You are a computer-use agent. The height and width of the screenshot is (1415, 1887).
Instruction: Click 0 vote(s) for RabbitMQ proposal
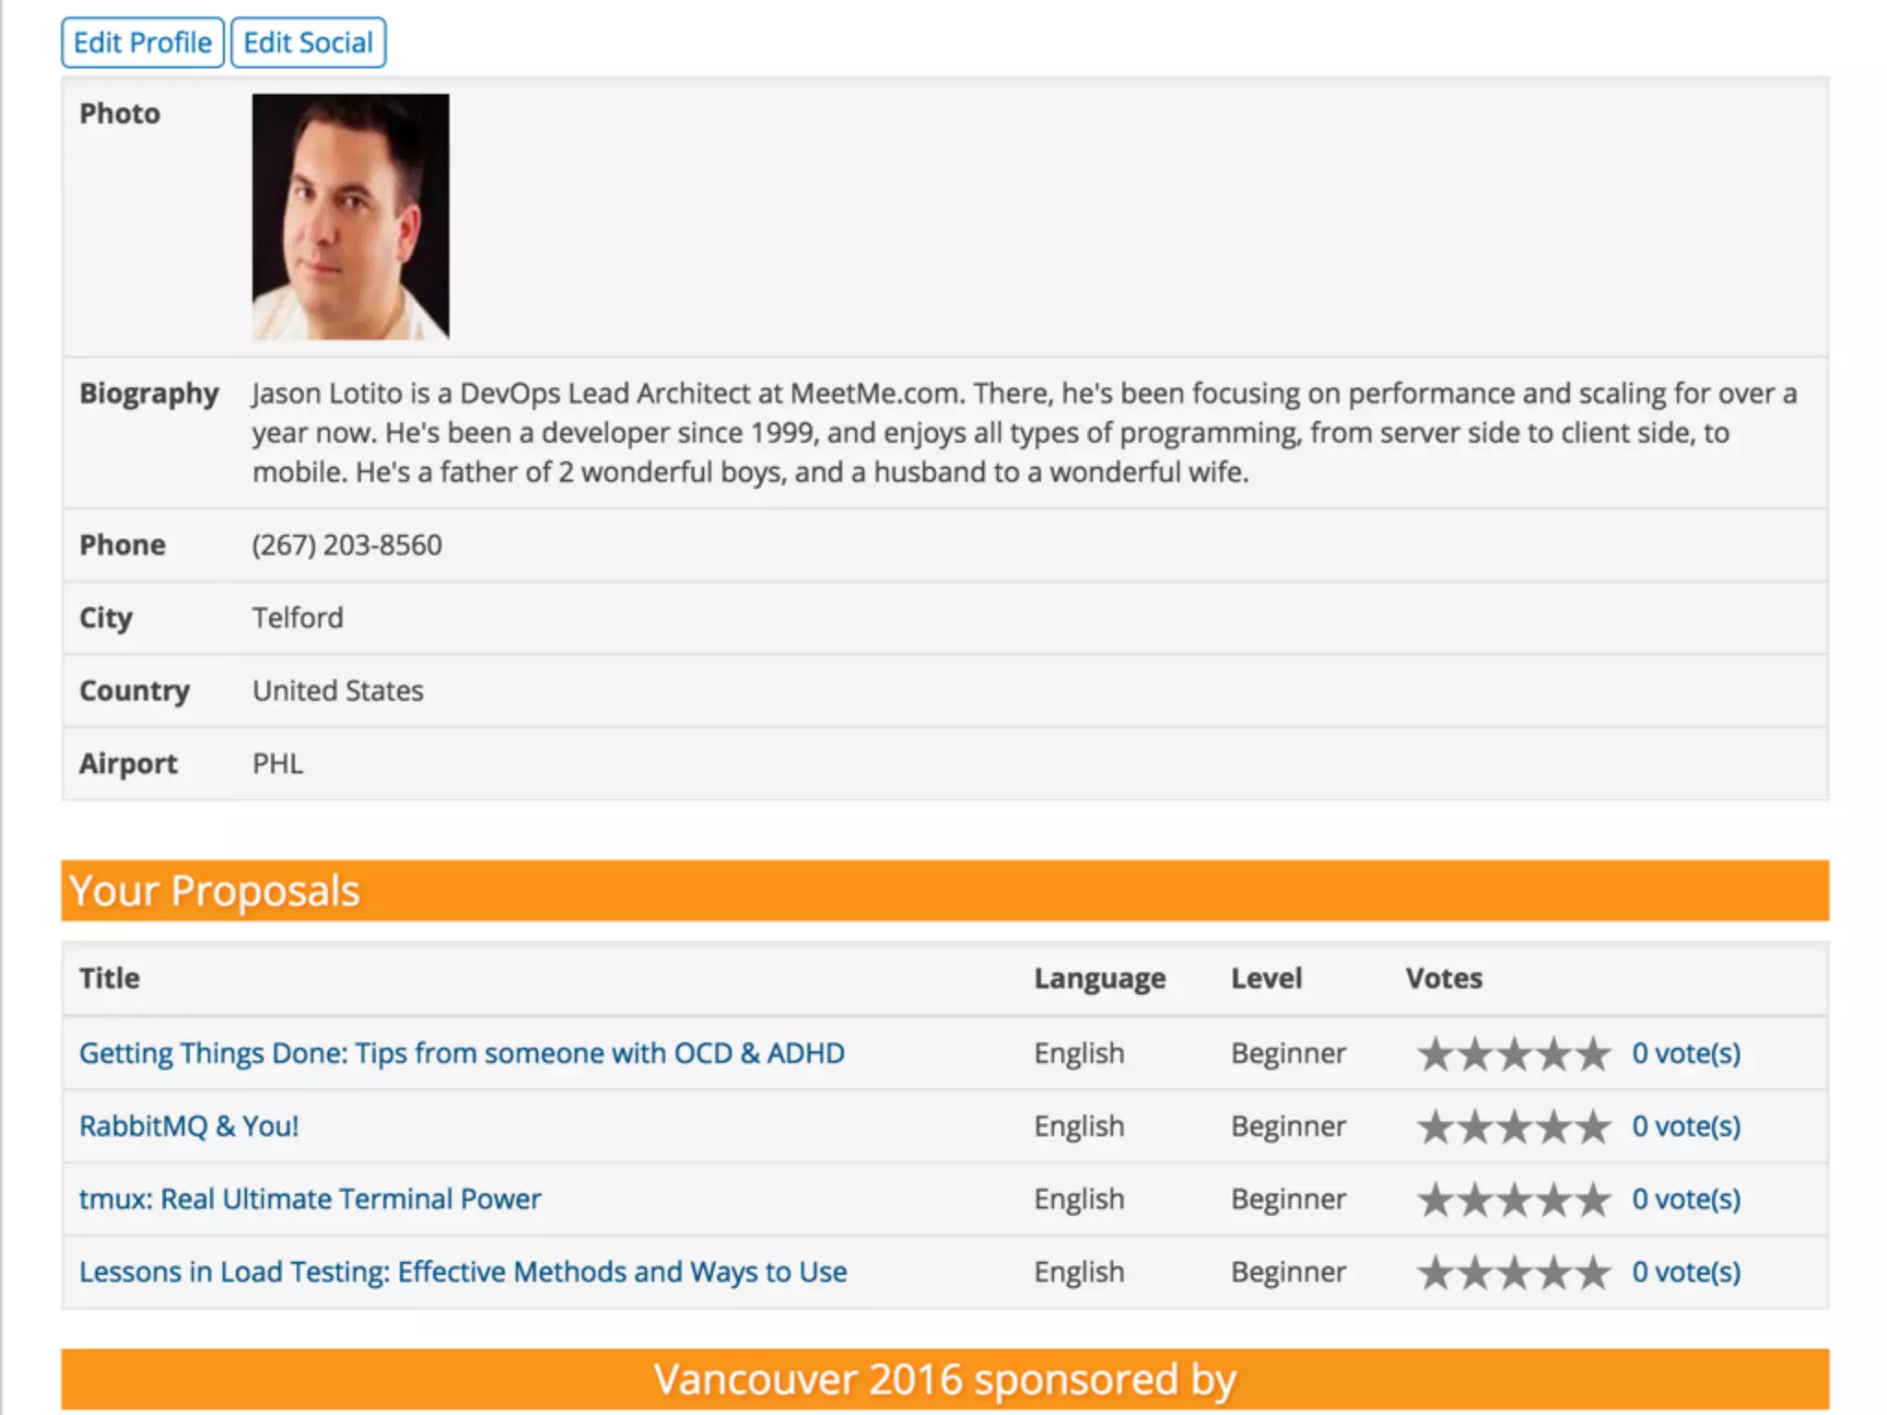pyautogui.click(x=1686, y=1126)
